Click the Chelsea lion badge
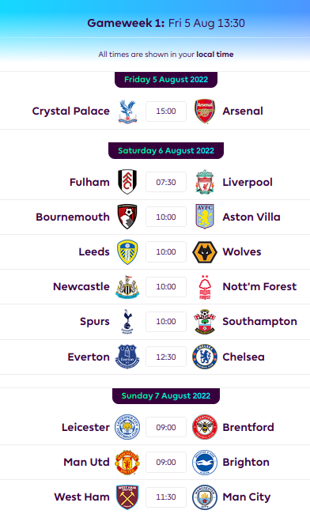 coord(205,357)
